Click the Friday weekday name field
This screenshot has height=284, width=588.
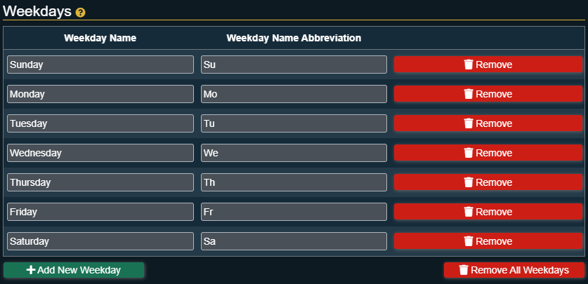click(100, 212)
